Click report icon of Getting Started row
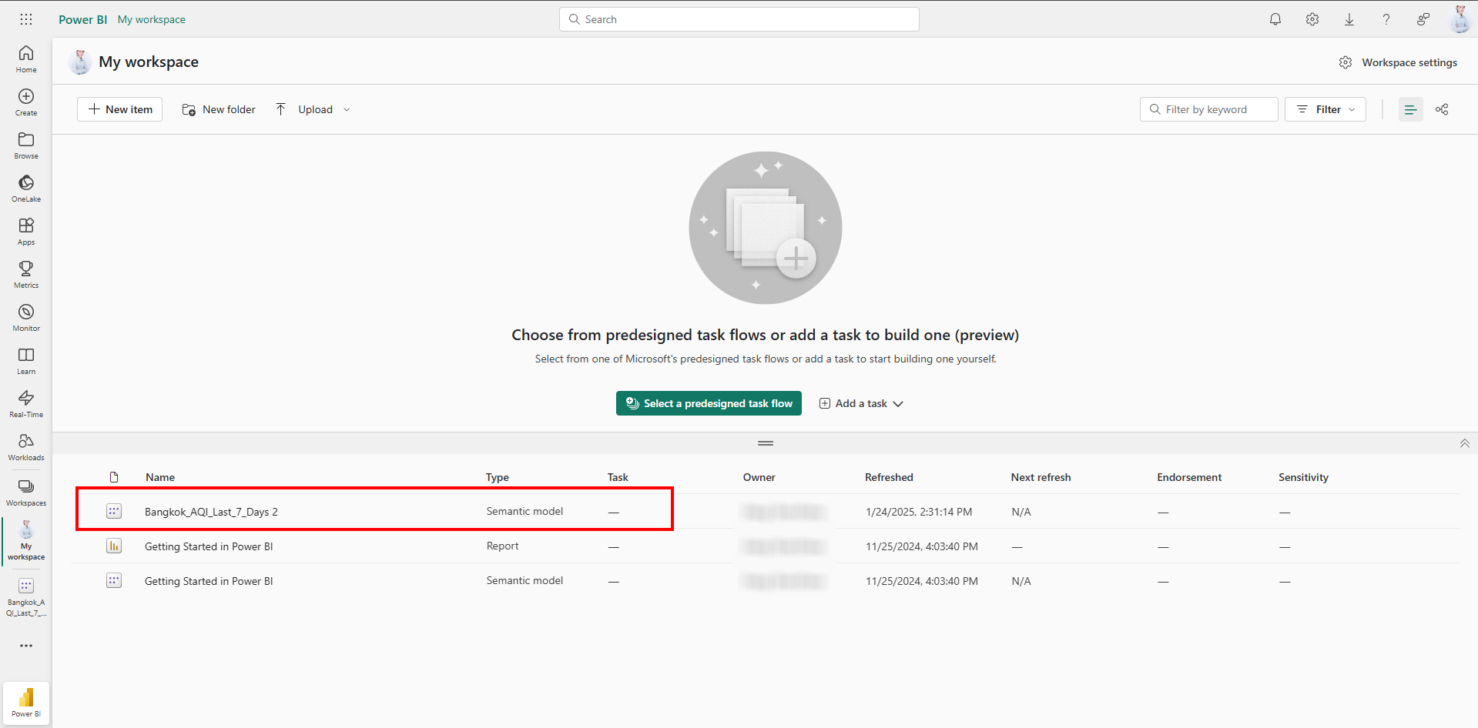The width and height of the screenshot is (1478, 728). click(x=114, y=546)
